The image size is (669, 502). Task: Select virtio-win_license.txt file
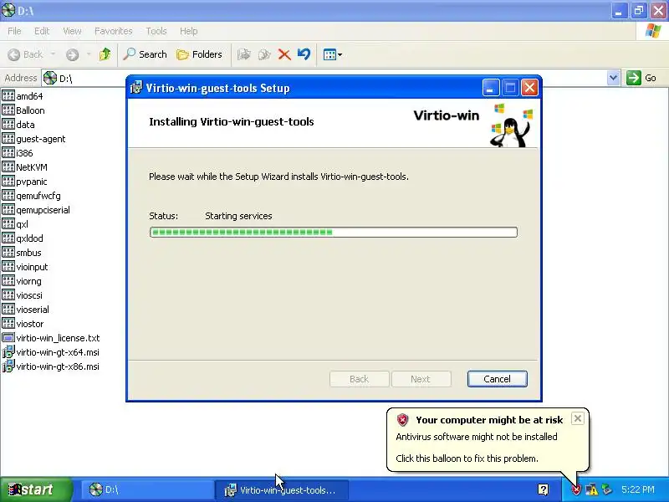point(51,338)
